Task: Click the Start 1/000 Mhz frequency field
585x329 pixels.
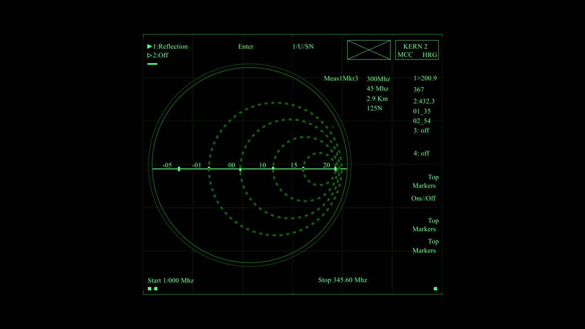Action: pyautogui.click(x=170, y=281)
